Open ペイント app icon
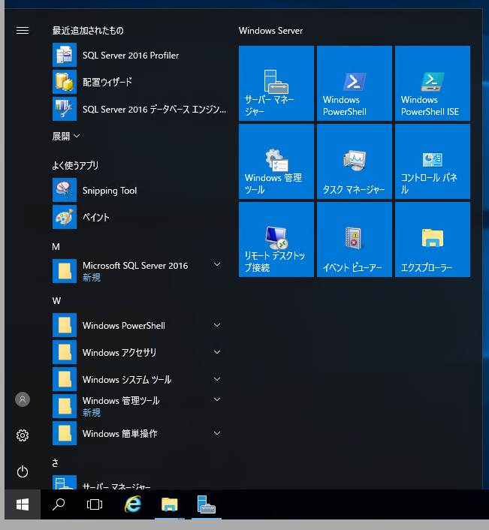The width and height of the screenshot is (489, 530). (x=65, y=217)
